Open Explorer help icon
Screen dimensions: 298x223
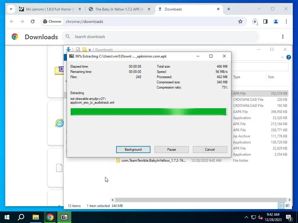pyautogui.click(x=288, y=57)
